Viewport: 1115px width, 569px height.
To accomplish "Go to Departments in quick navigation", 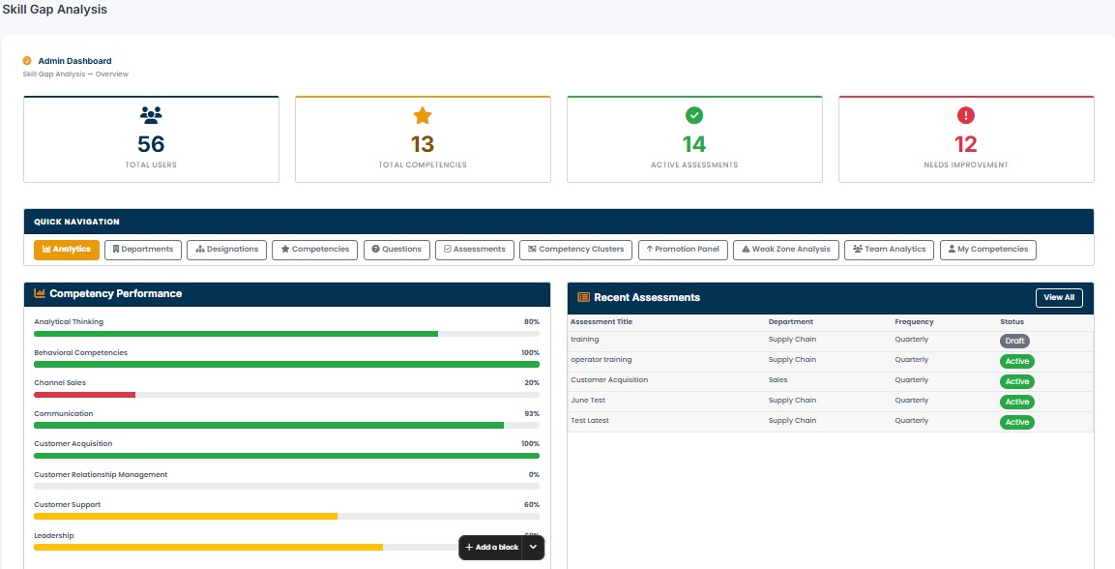I will pos(143,250).
